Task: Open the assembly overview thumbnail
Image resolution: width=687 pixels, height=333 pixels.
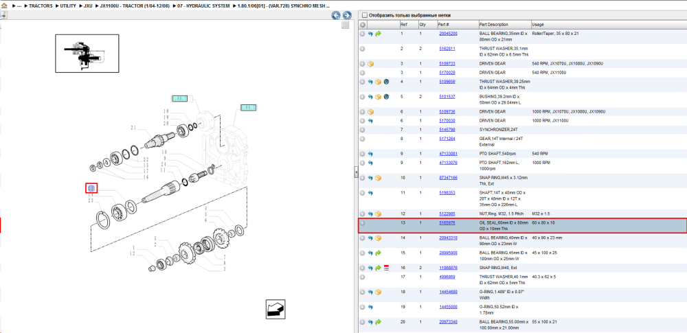Action: point(87,53)
